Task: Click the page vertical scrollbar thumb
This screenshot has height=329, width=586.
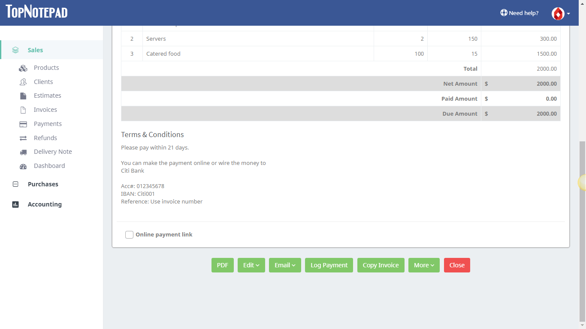Action: click(x=582, y=231)
